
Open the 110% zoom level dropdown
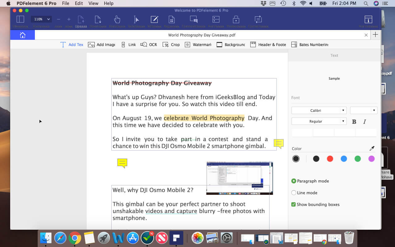[41, 19]
